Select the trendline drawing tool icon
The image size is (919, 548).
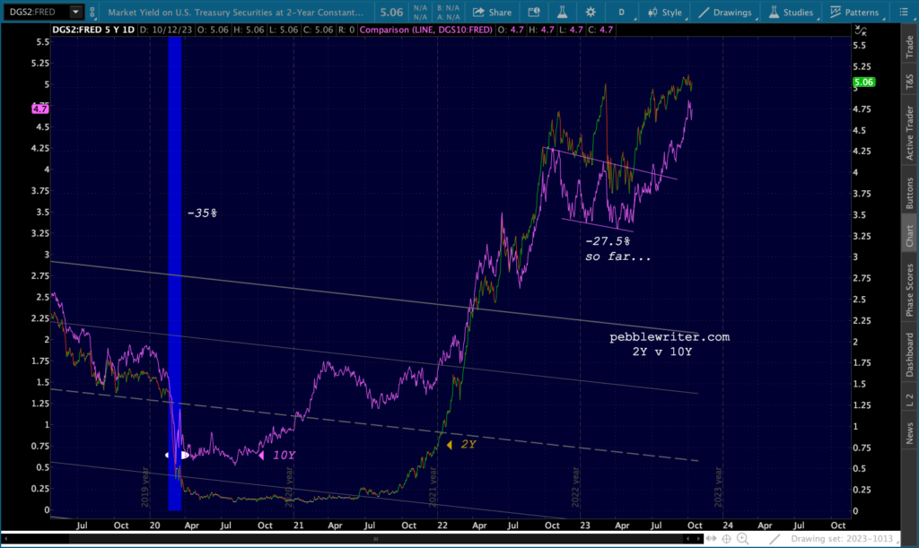point(775,539)
